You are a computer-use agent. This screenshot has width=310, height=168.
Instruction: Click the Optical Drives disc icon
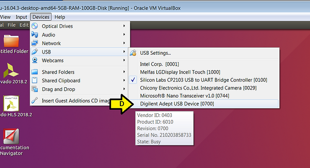coord(35,26)
